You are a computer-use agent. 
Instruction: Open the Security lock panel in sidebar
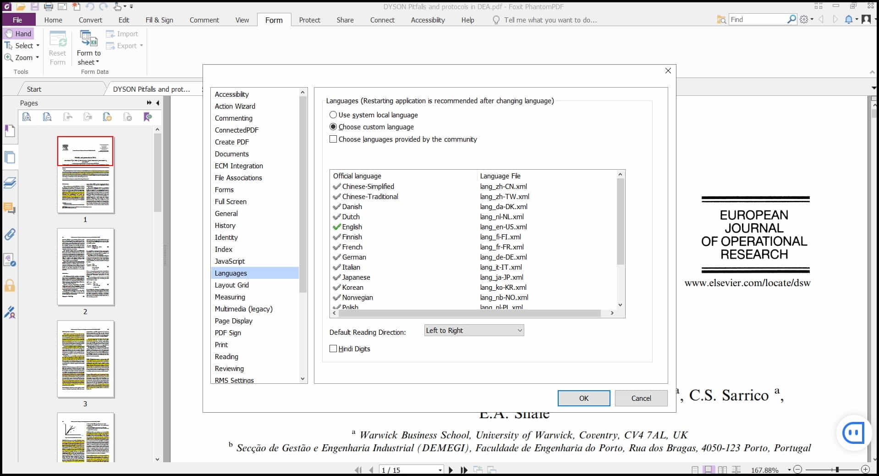tap(10, 286)
